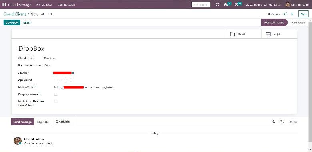Open the apps grid menu icon
The height and width of the screenshot is (152, 312).
click(4, 4)
